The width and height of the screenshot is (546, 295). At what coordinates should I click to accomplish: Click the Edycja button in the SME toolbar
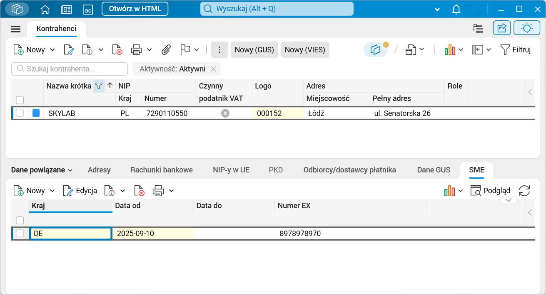pos(80,191)
